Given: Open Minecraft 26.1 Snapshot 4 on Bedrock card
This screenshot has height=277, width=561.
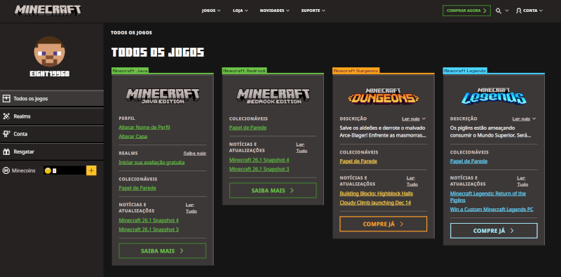Looking at the screenshot, I should pyautogui.click(x=259, y=160).
